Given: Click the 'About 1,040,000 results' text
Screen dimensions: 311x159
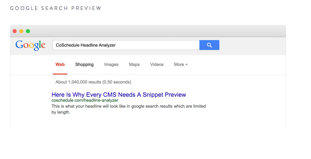Looking at the screenshot, I should 93,82.
